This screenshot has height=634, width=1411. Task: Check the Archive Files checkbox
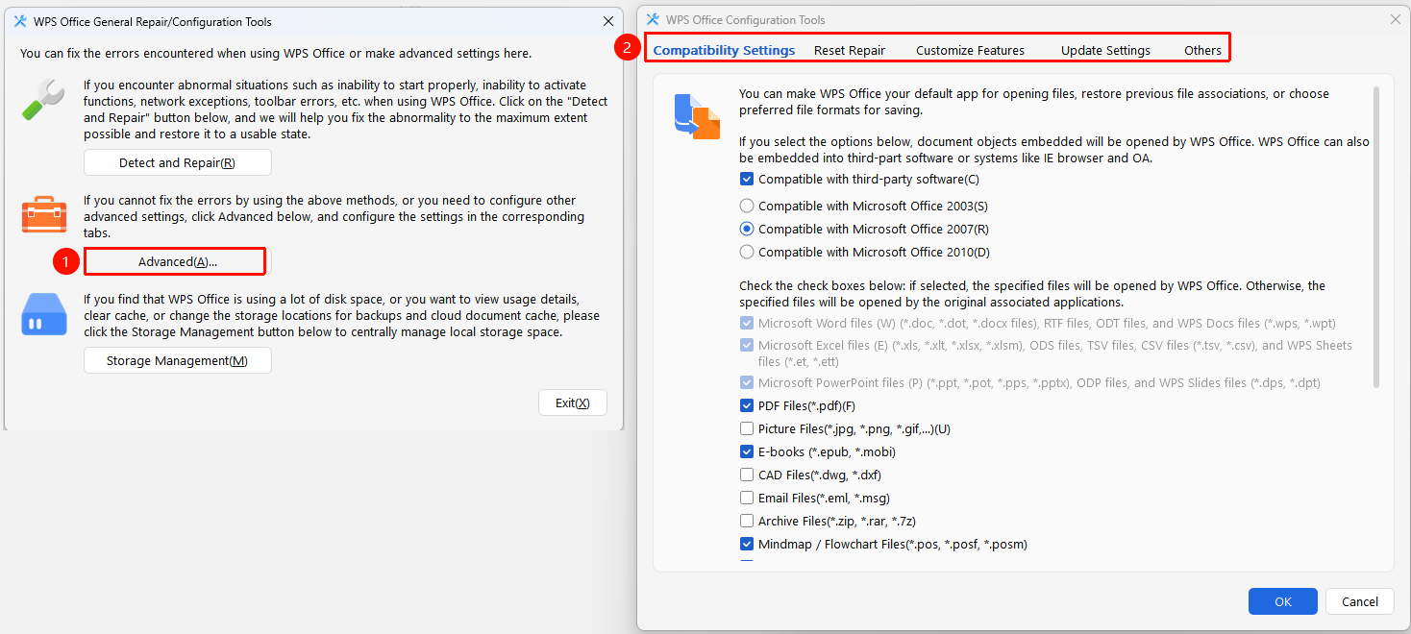click(747, 521)
